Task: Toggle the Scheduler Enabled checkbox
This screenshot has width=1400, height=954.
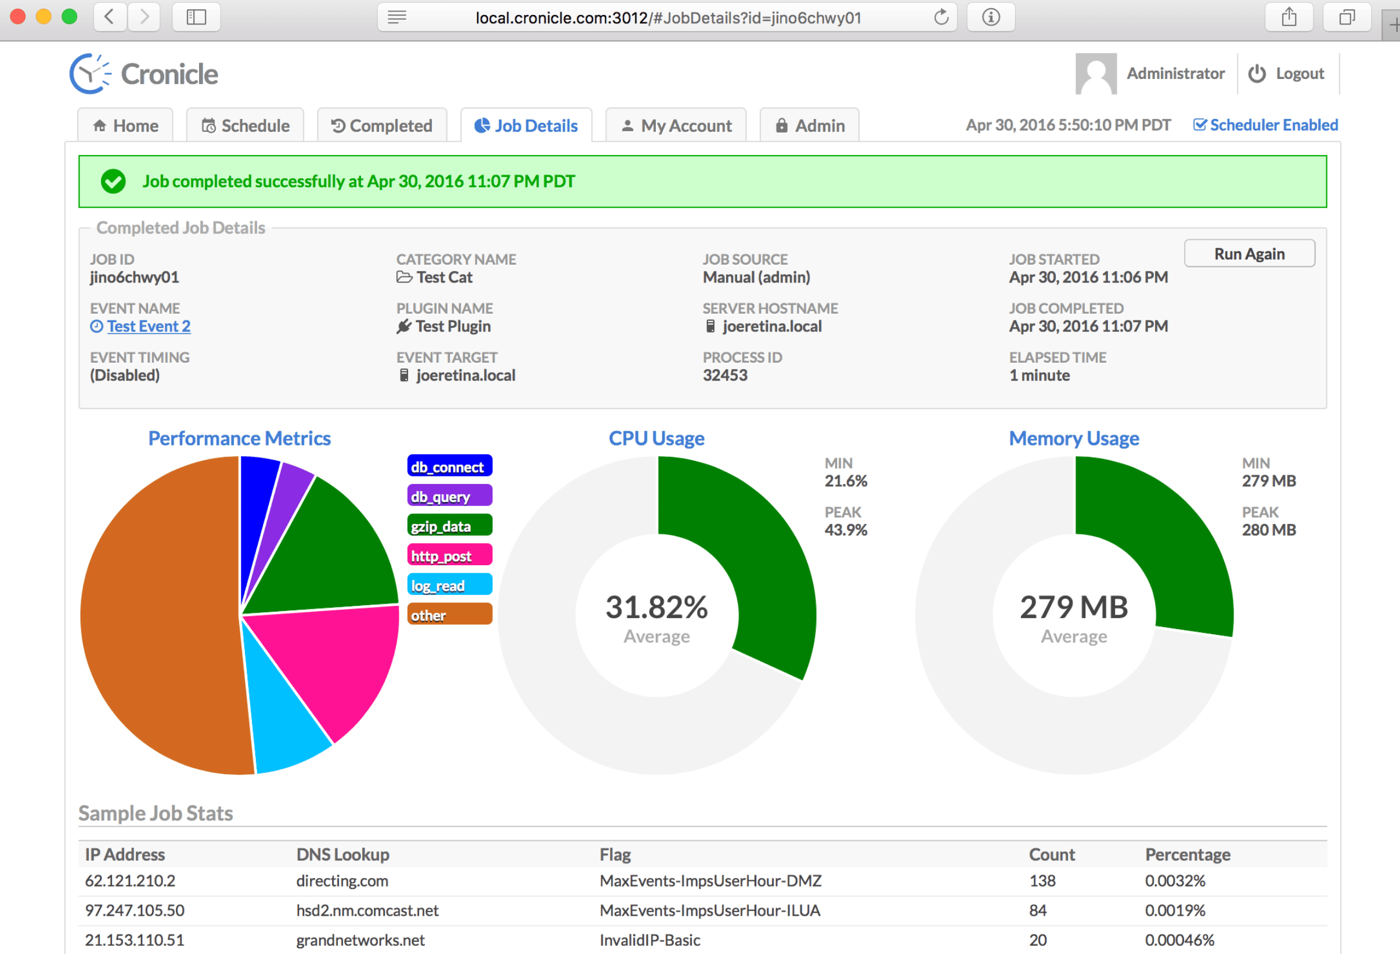Action: pyautogui.click(x=1200, y=125)
